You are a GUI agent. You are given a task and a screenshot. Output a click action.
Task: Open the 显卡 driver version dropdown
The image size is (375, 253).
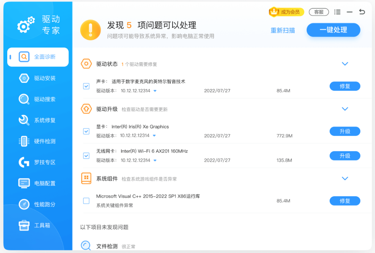154,135
